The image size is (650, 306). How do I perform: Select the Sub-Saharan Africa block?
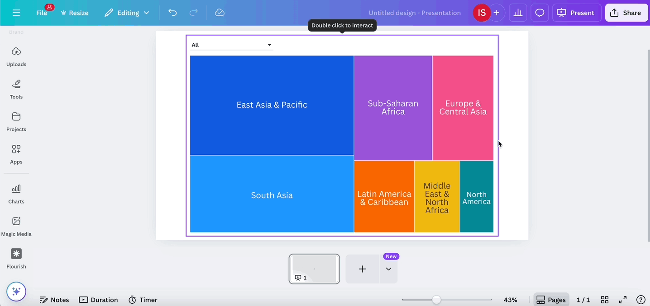(x=393, y=108)
